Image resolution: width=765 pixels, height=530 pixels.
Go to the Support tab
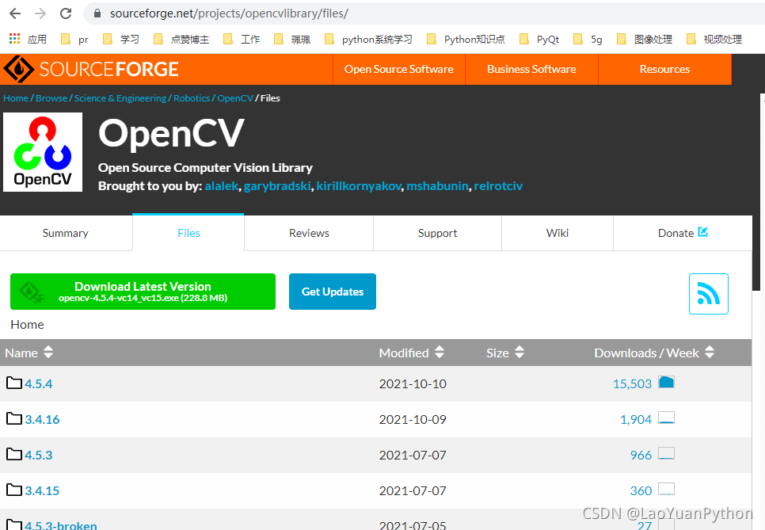[x=437, y=233]
